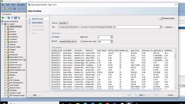The height and width of the screenshot is (104, 185).
Task: Select the XML Schemas tree node
Action: coord(14,80)
